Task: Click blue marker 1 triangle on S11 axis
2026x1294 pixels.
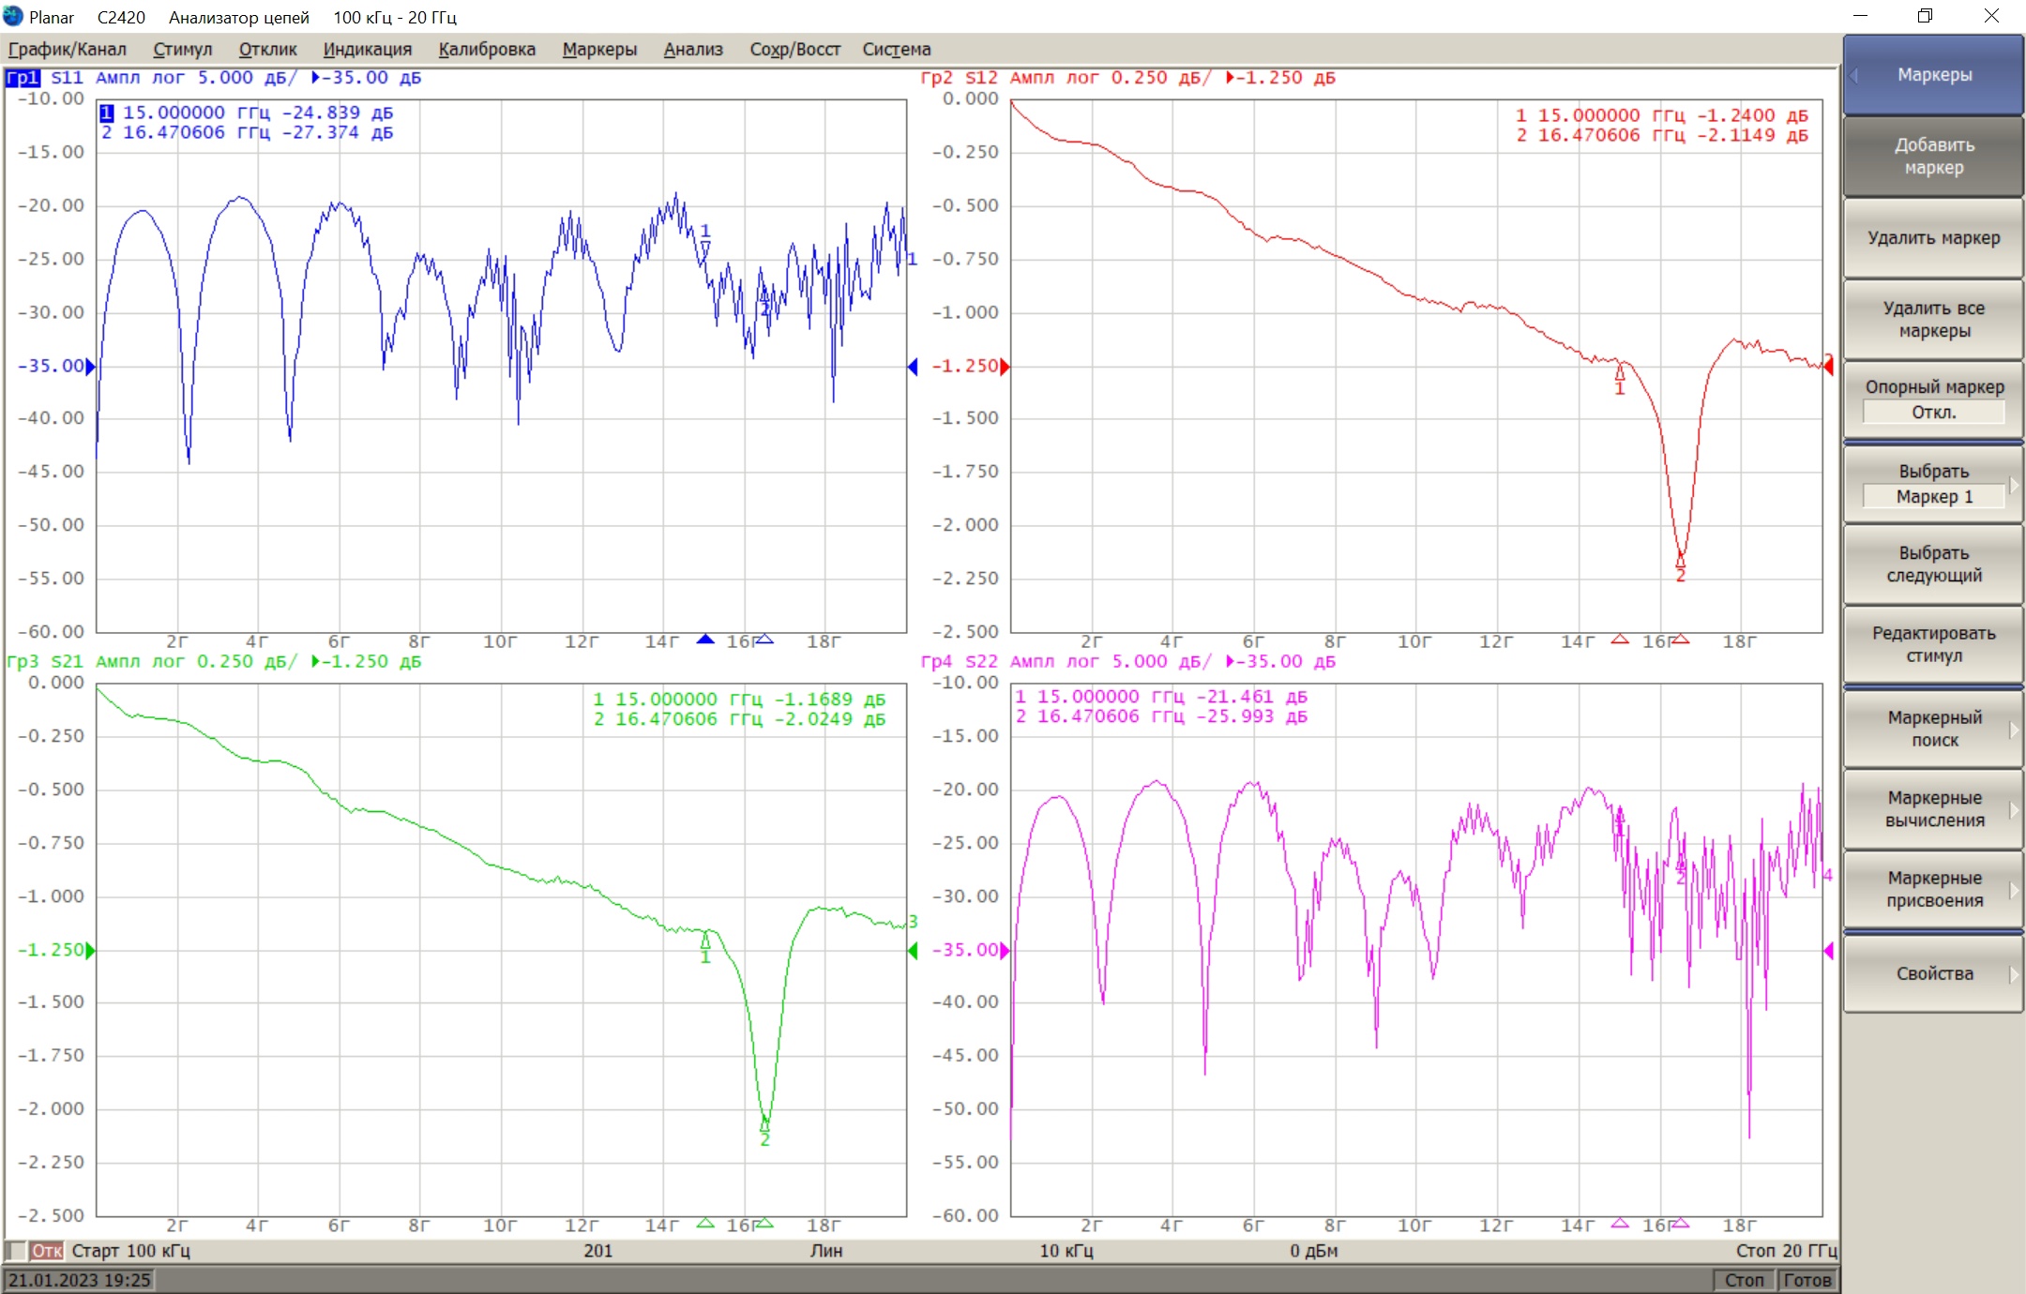Action: pyautogui.click(x=705, y=639)
